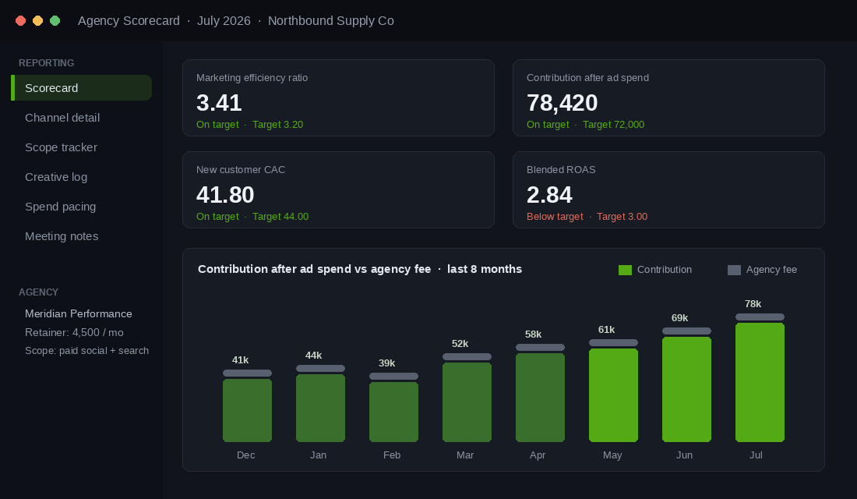Click the 78k value label
The width and height of the screenshot is (857, 499).
tap(753, 303)
